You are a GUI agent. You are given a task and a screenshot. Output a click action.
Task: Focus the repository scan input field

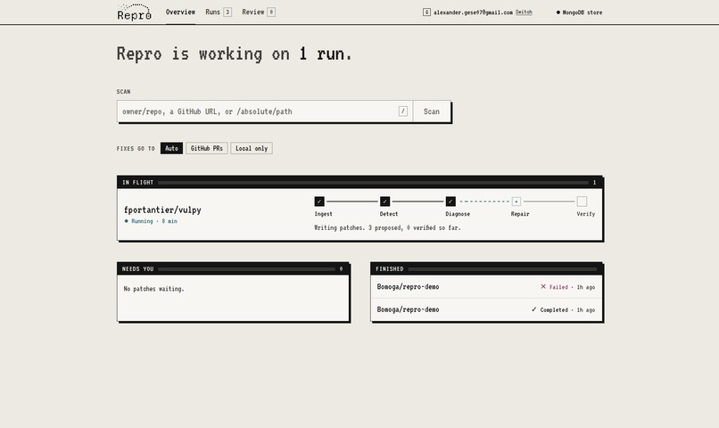[x=265, y=111]
